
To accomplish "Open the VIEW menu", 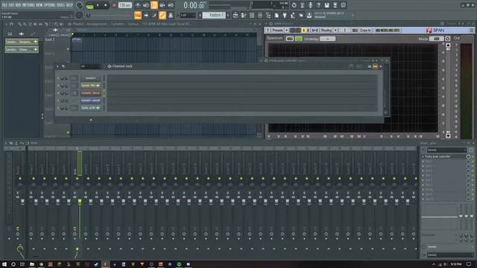I will 40,5.
